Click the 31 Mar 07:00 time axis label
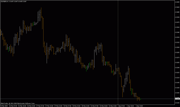180x107 pixels. coord(94,106)
